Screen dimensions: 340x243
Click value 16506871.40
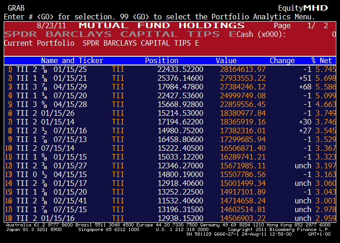(x=243, y=148)
